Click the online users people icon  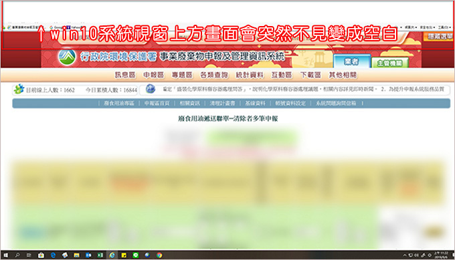pyautogui.click(x=19, y=90)
